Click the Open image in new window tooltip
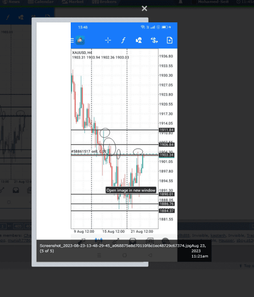This screenshot has width=254, height=297. 131,190
